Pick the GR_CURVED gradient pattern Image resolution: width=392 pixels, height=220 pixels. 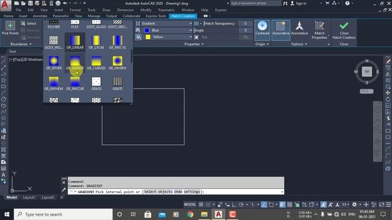[x=96, y=63]
